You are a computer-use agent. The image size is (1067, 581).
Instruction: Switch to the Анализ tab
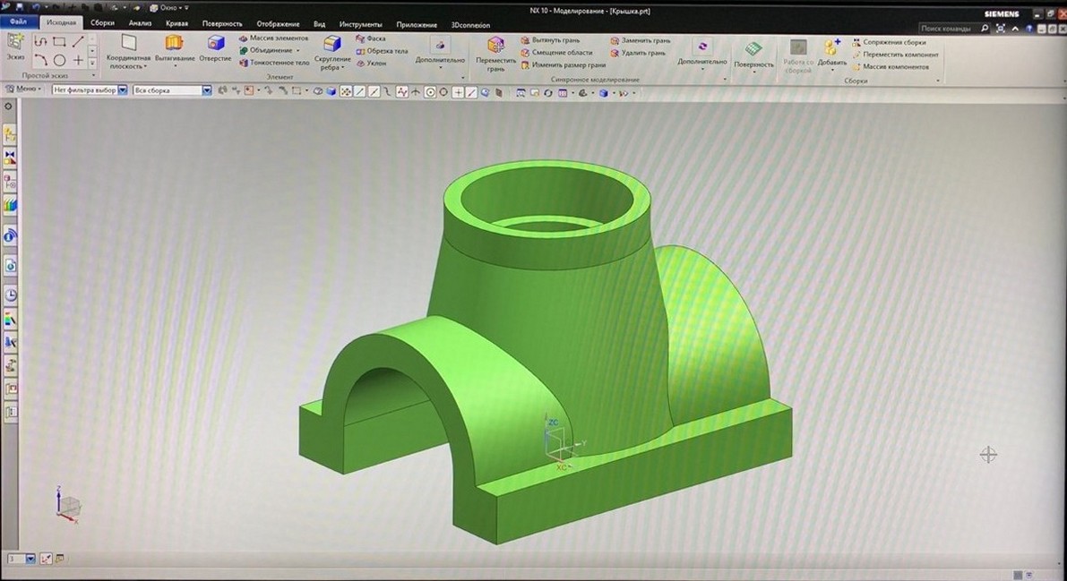[140, 23]
